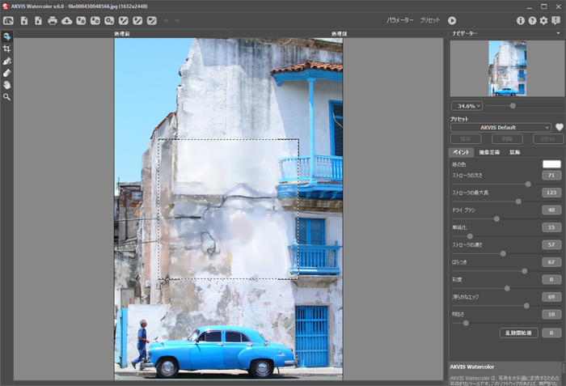
Task: Click the ばらつき slider
Action: pos(505,271)
